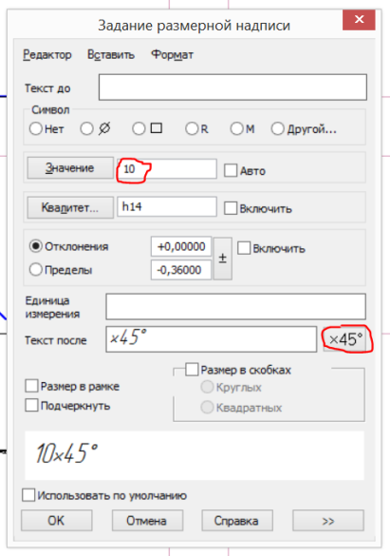
Task: Select the diameter symbol radio button
Action: coord(87,128)
